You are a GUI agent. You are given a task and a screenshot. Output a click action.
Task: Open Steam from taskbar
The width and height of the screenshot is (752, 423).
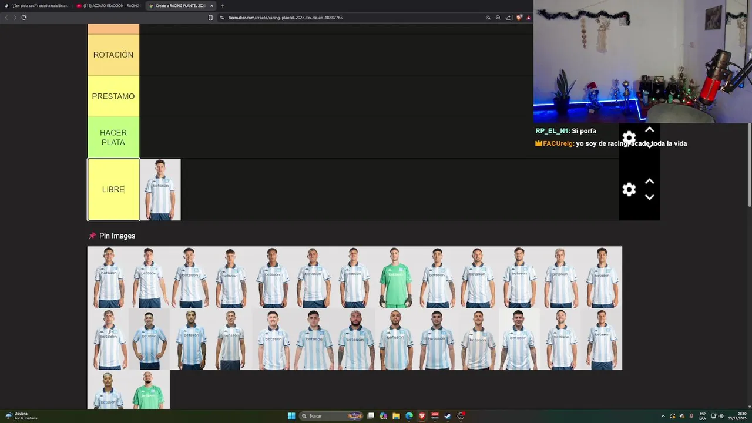click(x=448, y=416)
